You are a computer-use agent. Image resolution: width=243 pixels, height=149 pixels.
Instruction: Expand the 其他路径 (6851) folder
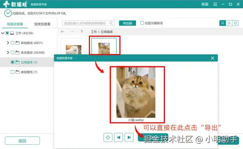click(x=8, y=43)
